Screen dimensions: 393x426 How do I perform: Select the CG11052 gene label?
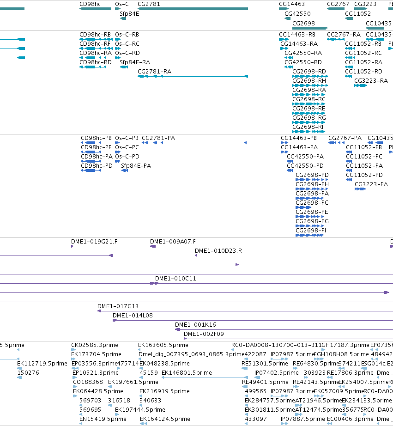tap(358, 13)
